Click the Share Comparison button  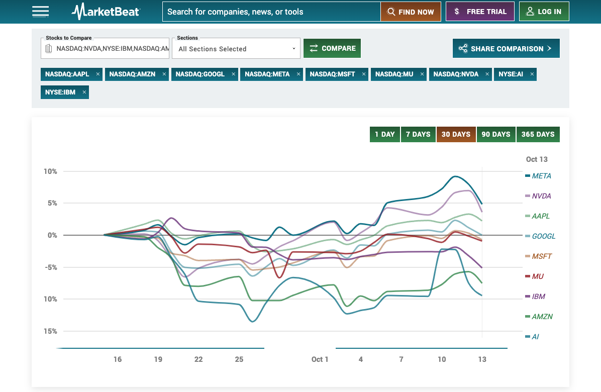506,49
